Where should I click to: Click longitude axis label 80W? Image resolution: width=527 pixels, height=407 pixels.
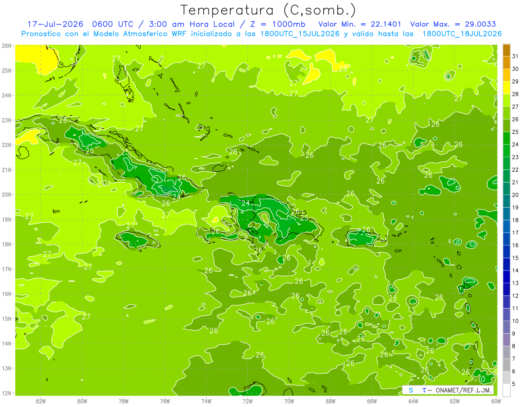[82, 401]
